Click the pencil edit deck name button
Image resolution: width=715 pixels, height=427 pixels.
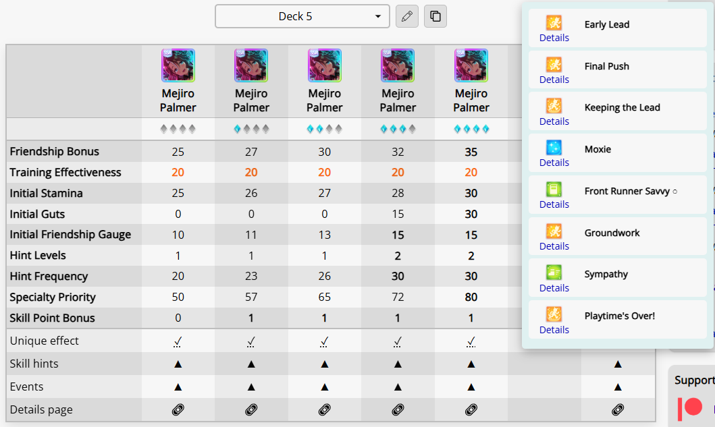406,16
